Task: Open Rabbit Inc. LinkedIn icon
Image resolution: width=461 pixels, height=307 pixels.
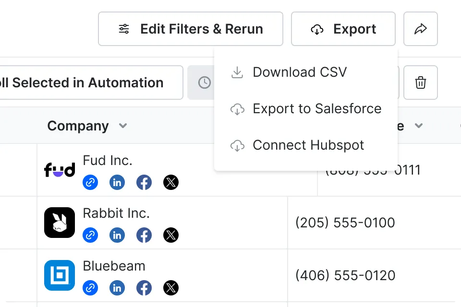Action: pos(117,235)
